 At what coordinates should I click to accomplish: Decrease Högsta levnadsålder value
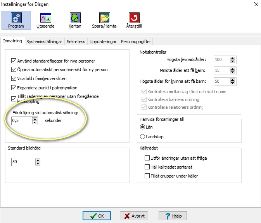(x=232, y=61)
